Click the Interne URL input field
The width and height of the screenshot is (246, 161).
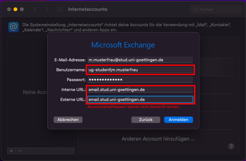tap(140, 89)
